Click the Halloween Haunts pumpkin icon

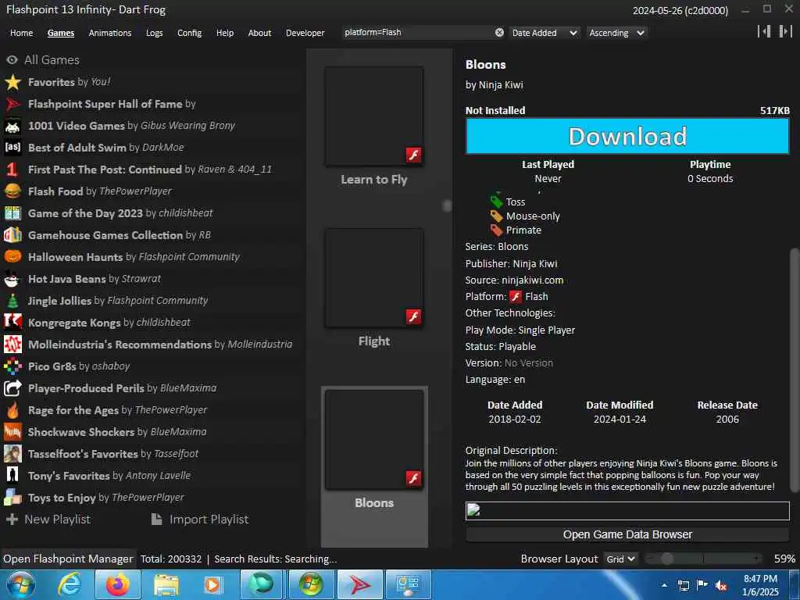(12, 256)
